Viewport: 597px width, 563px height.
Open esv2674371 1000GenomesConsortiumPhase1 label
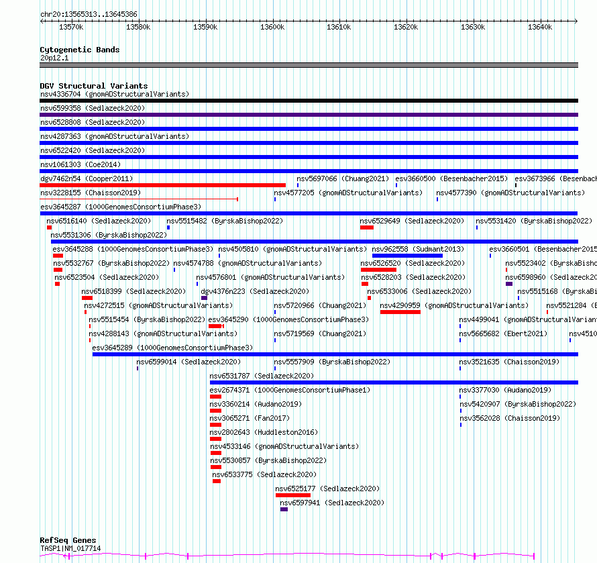[x=290, y=390]
